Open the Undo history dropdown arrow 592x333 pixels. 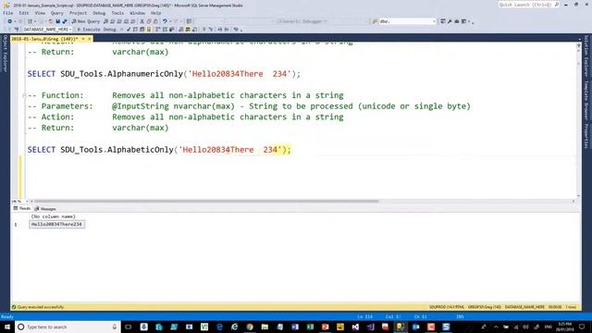click(x=170, y=21)
